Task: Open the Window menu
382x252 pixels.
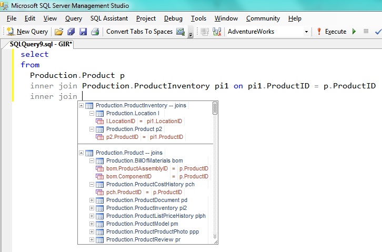Action: [x=226, y=18]
